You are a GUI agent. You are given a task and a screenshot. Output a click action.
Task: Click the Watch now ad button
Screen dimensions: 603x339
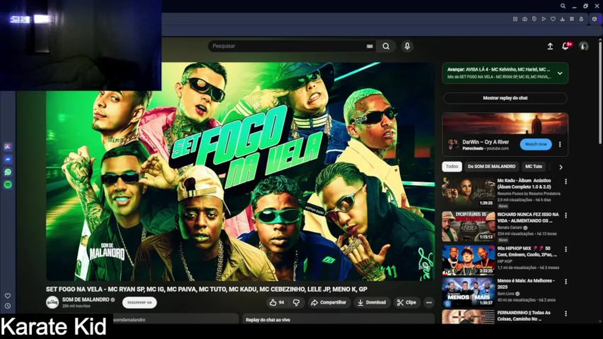coord(536,144)
